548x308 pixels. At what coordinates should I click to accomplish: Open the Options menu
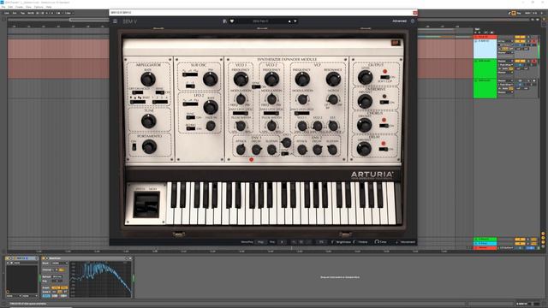[39, 7]
